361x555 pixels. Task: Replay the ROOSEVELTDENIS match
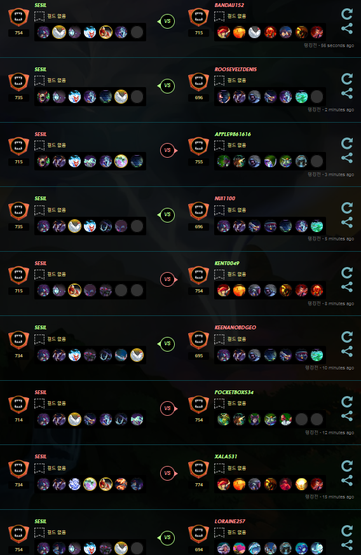347,79
